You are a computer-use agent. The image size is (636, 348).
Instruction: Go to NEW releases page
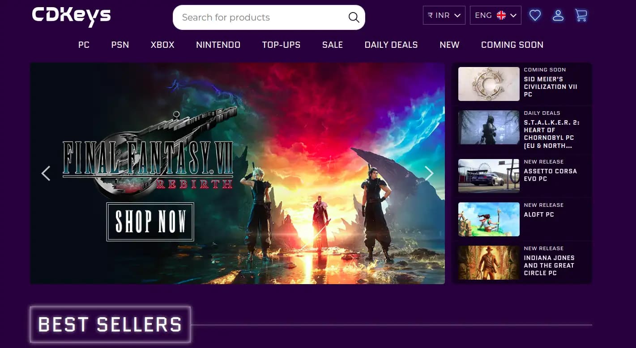tap(449, 45)
